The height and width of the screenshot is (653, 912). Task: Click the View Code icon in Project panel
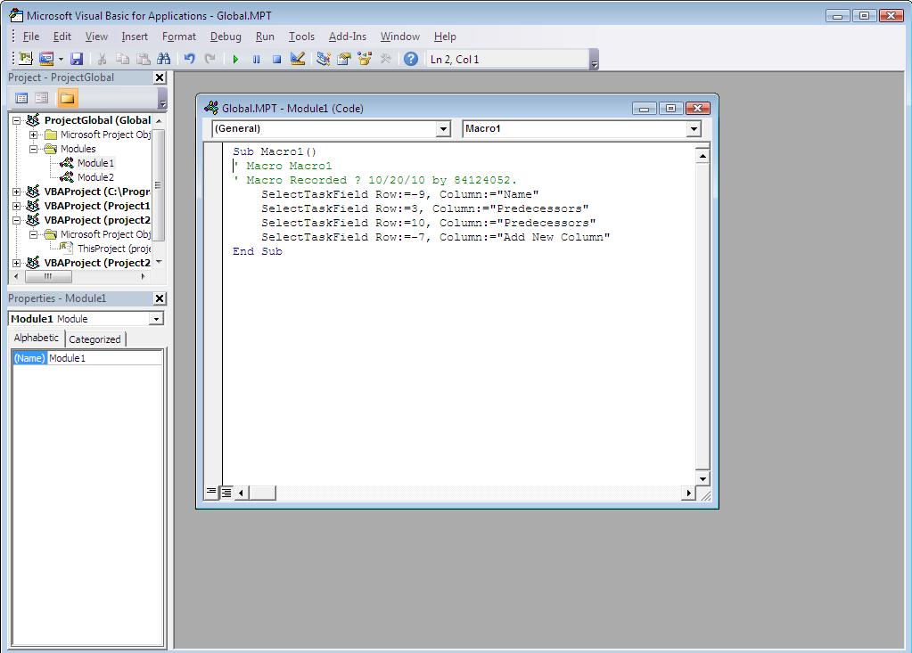pos(21,98)
